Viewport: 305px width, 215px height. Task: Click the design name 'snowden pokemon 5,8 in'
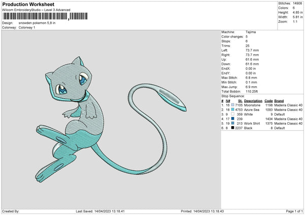(x=37, y=23)
